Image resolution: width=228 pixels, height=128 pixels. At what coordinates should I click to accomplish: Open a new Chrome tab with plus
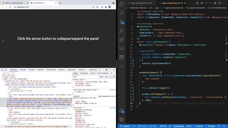coord(60,3)
